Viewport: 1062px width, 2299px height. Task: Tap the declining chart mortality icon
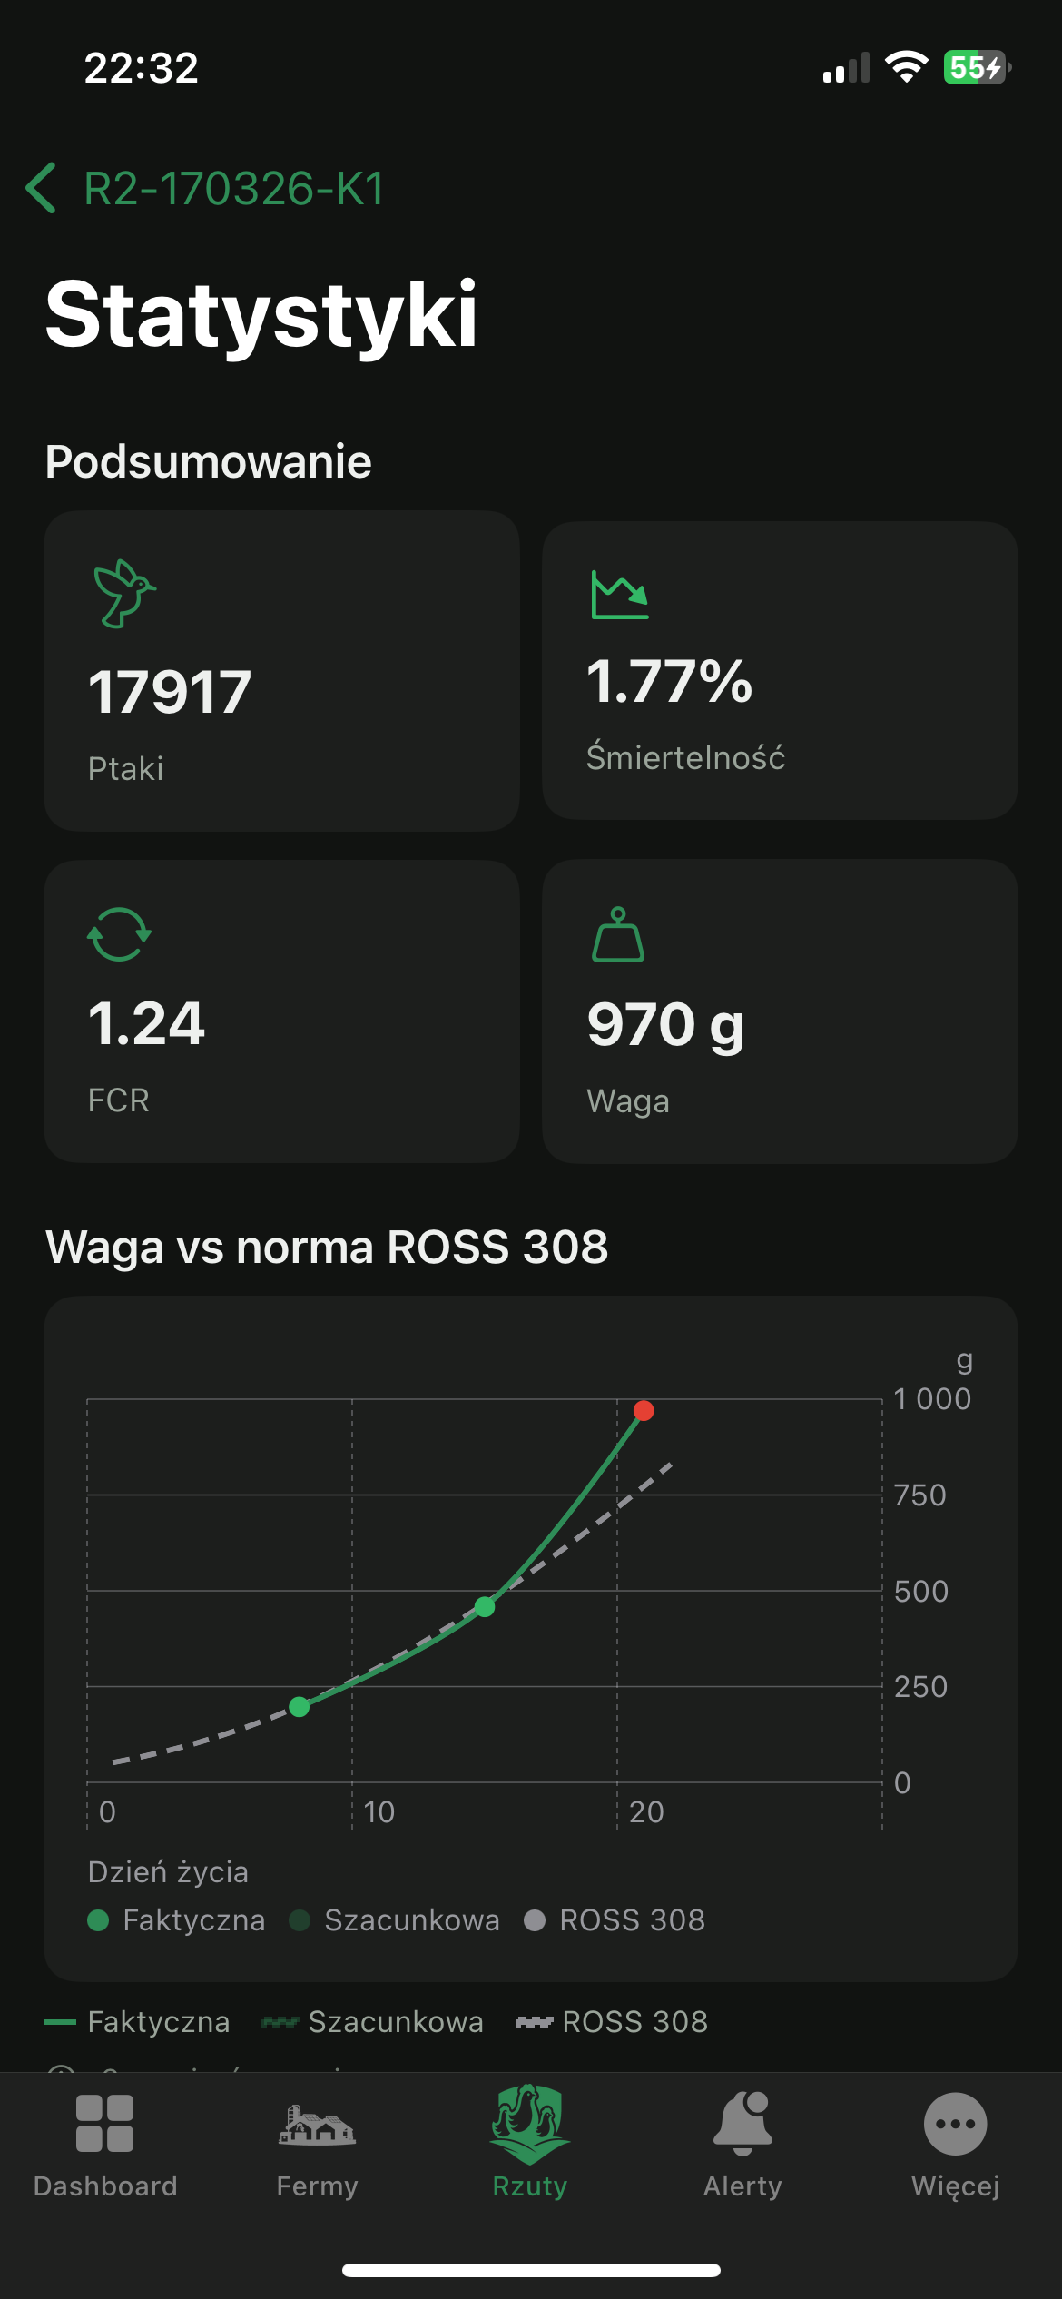coord(620,595)
